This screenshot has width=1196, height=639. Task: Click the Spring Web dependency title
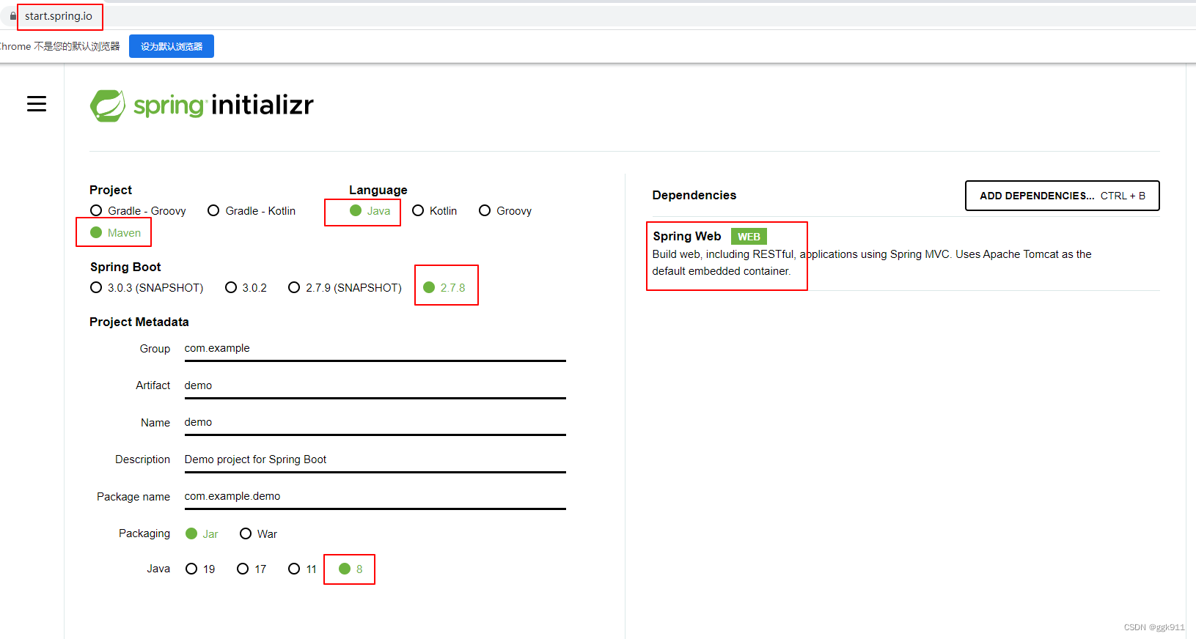click(687, 236)
